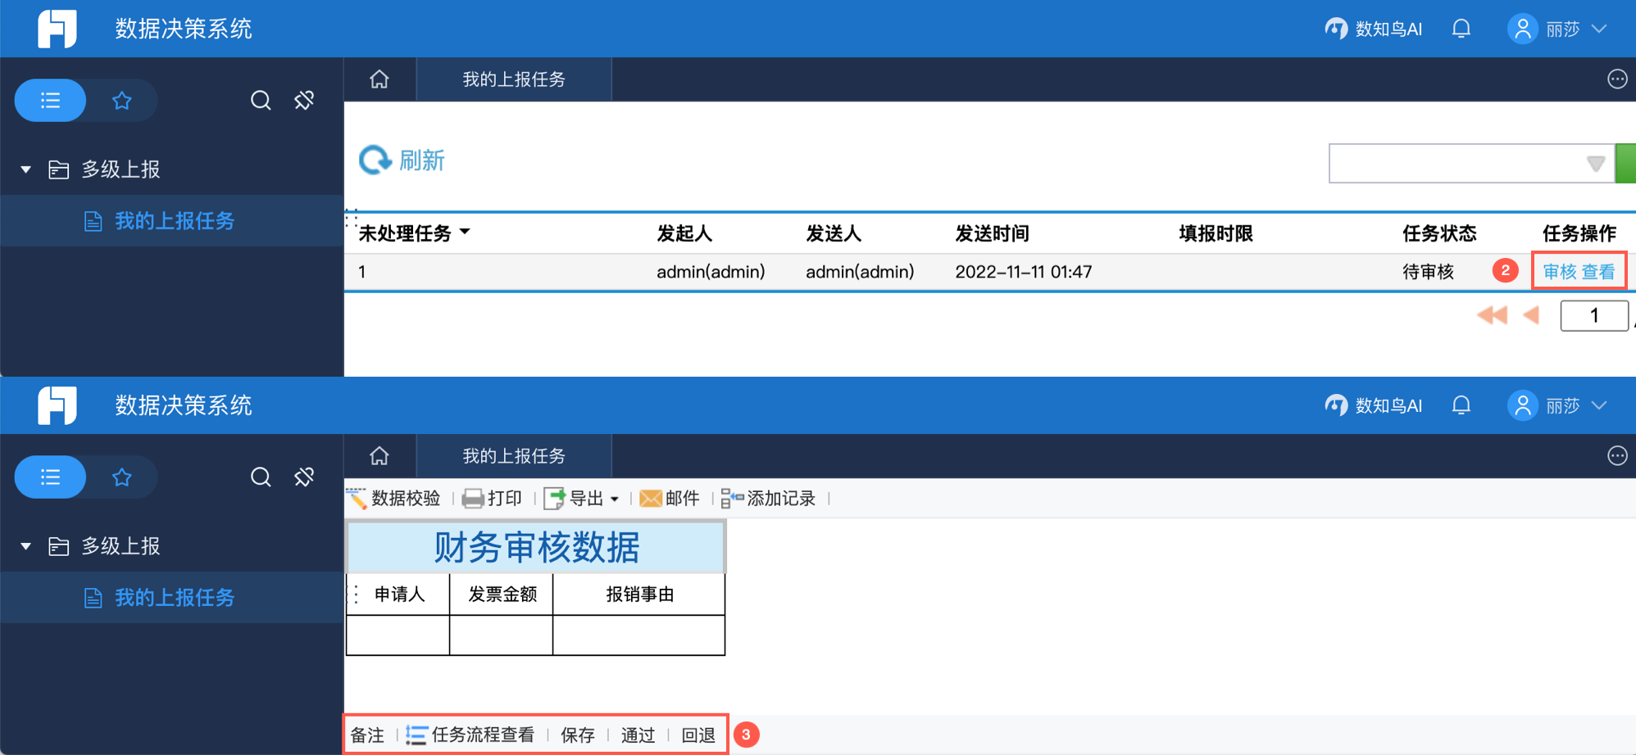Image resolution: width=1636 pixels, height=755 pixels.
Task: Click the 通过 approve button
Action: (x=638, y=735)
